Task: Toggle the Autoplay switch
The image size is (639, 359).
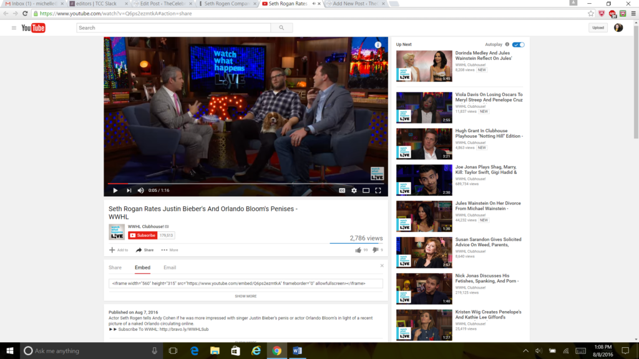Action: (x=519, y=44)
